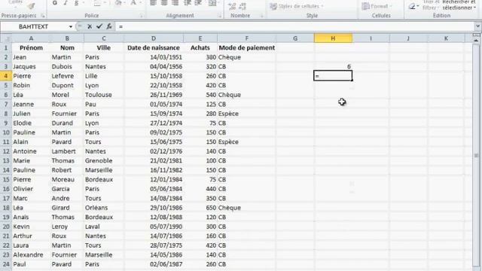
Task: Click the Select All corner of the grid
Action: [x=6, y=38]
